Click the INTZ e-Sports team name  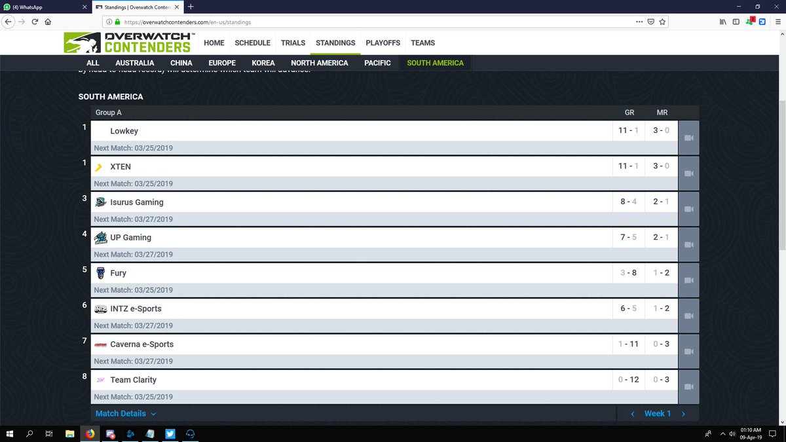tap(136, 308)
